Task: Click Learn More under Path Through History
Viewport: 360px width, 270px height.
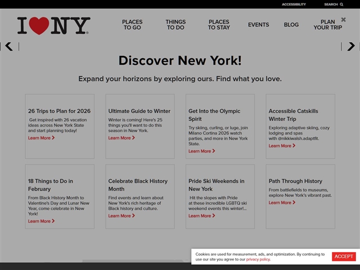Action: point(282,202)
